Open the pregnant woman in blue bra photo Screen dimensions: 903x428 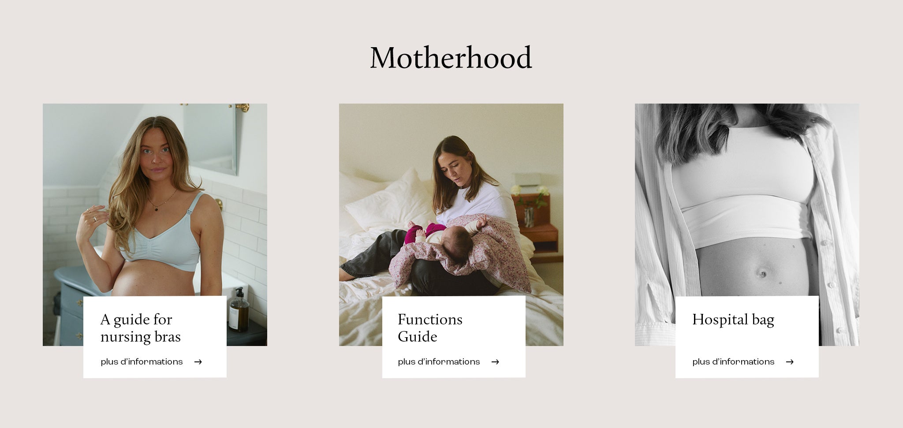155,199
